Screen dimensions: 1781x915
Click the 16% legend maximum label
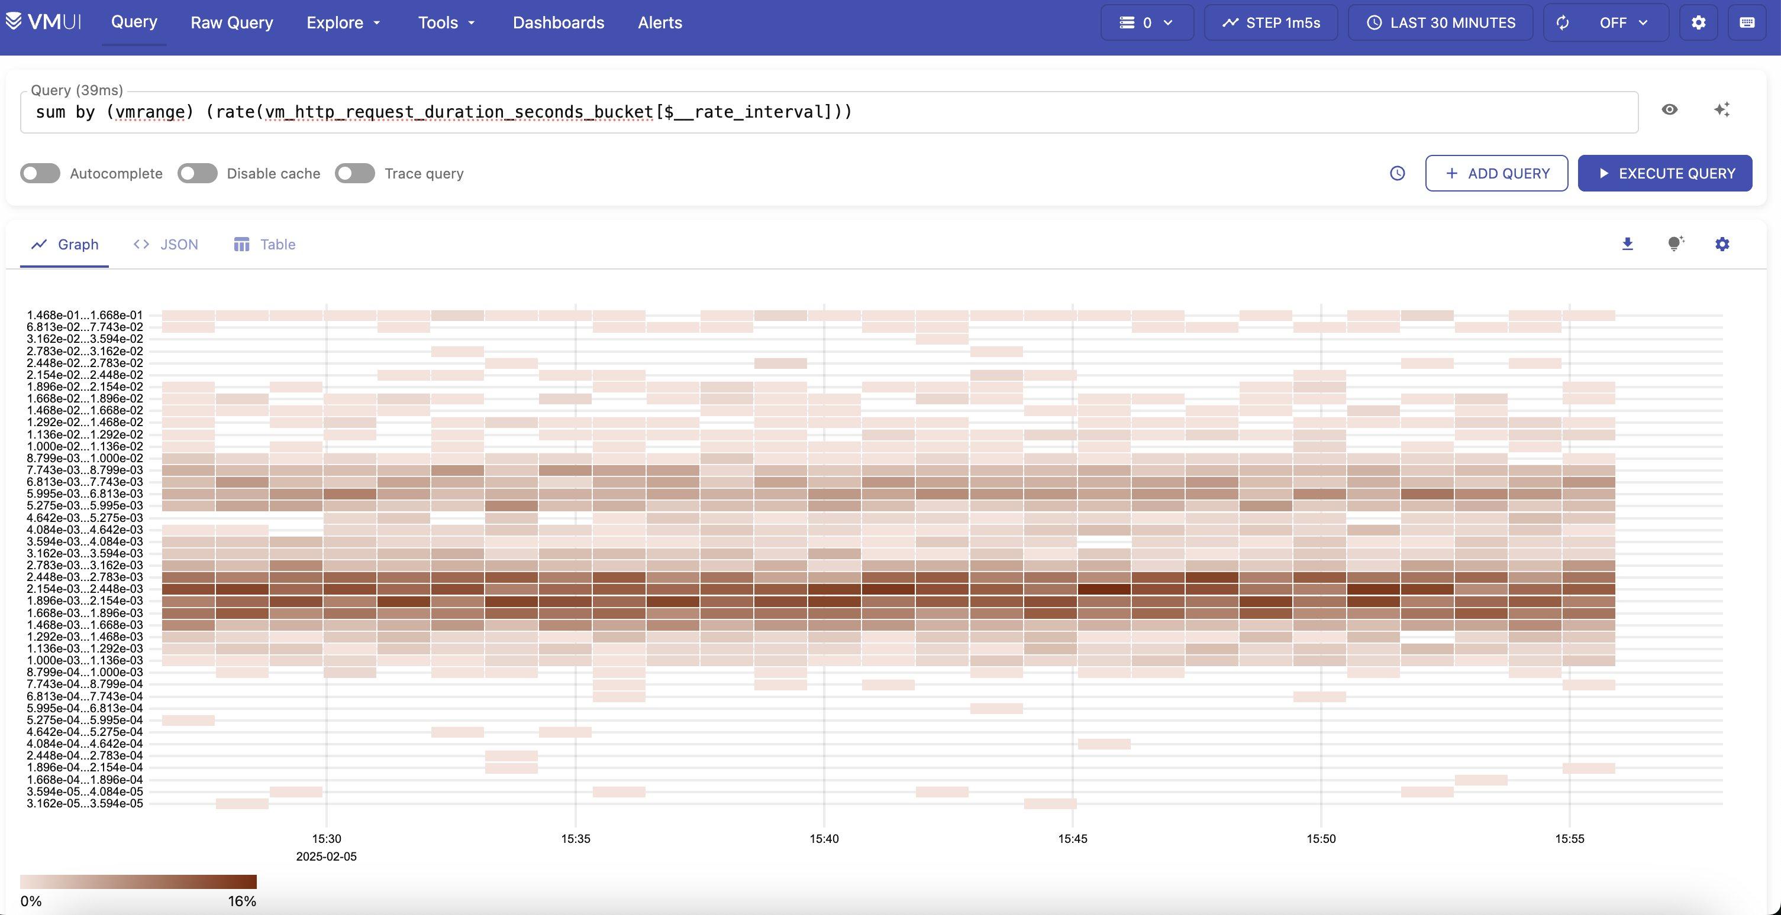click(242, 901)
